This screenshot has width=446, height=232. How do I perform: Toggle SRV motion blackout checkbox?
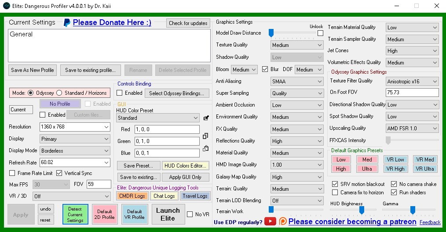[335, 184]
